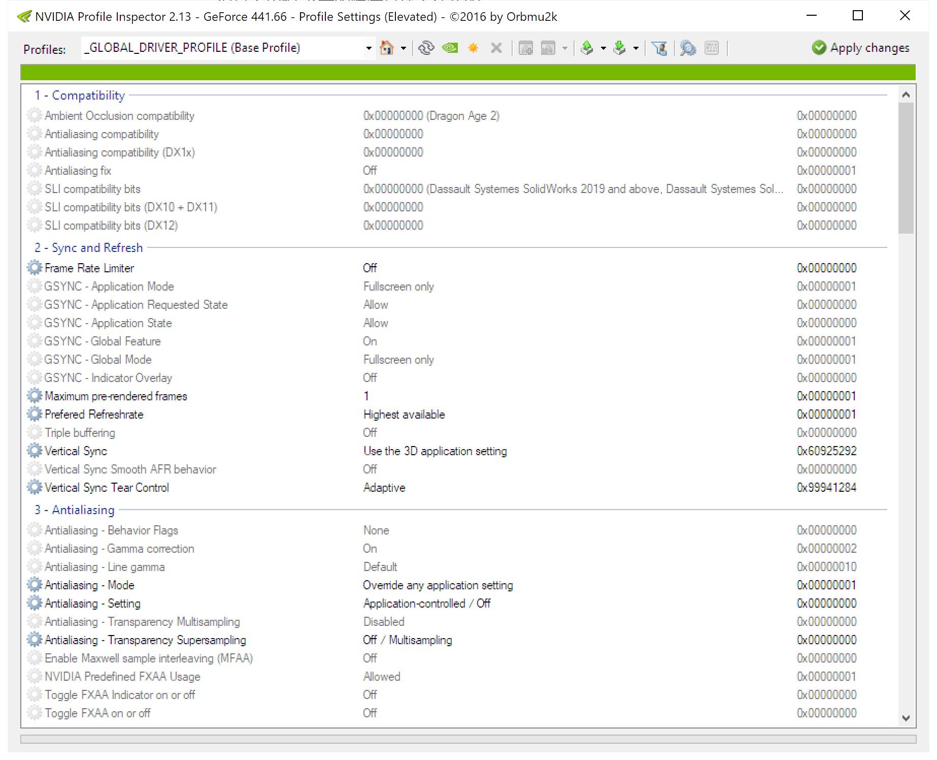Click gear icon beside Antialiasing - Mode
Viewport: 937px width, 760px height.
(35, 584)
